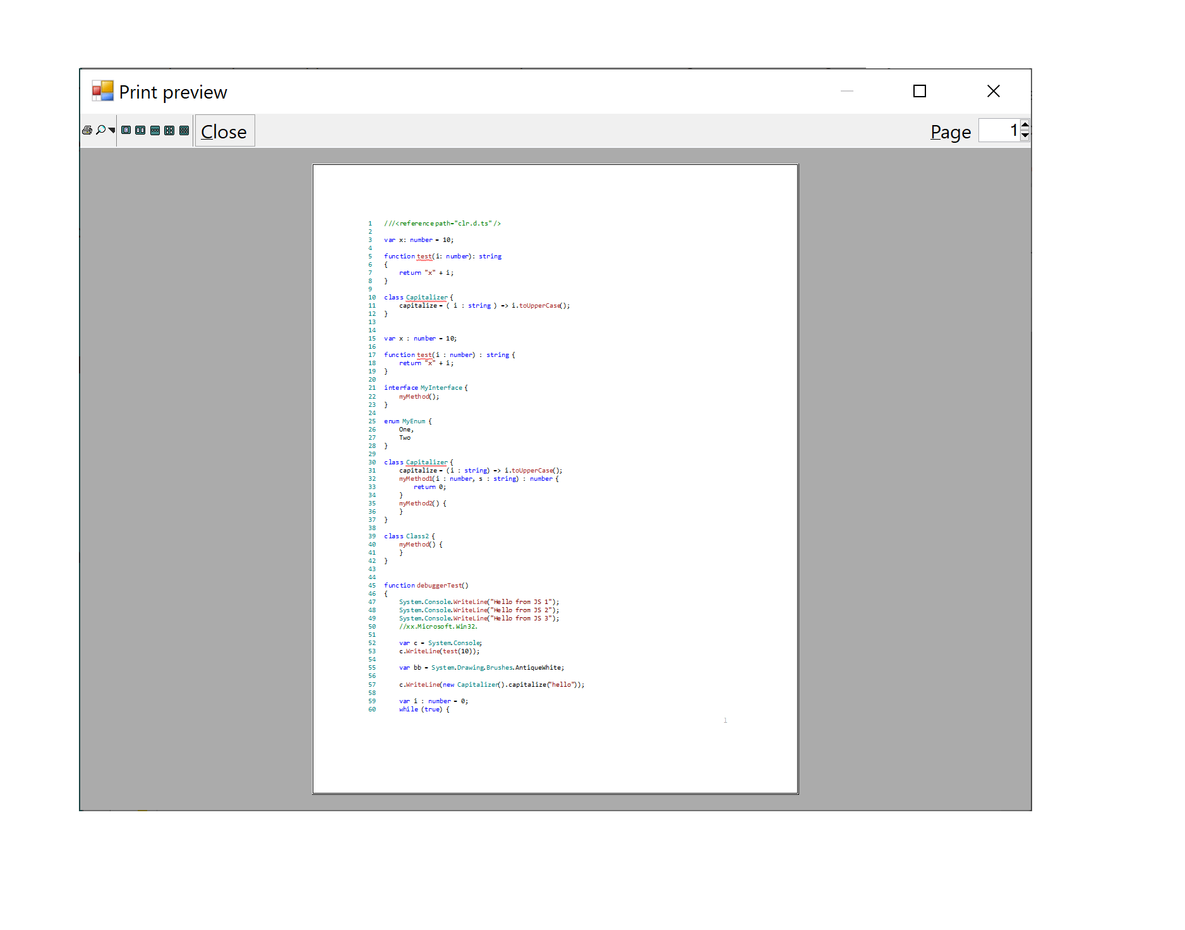This screenshot has width=1185, height=930.
Task: Minimize the Print preview window
Action: pyautogui.click(x=847, y=91)
